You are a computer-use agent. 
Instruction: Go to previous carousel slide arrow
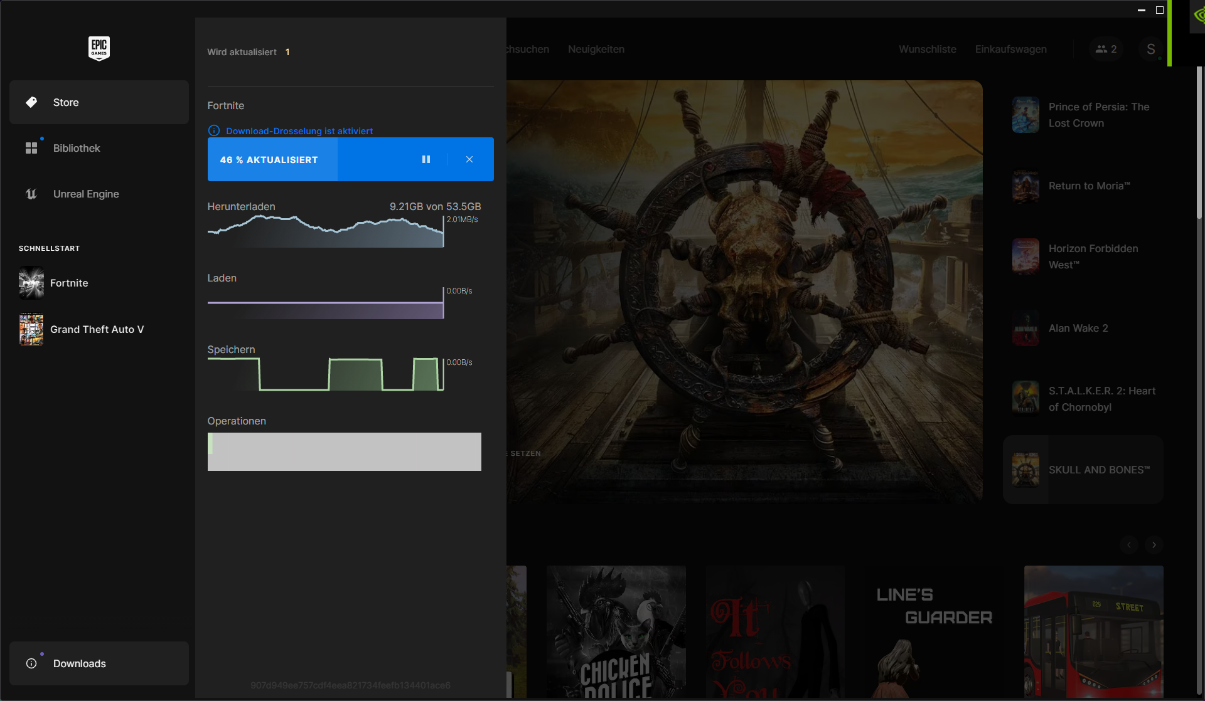(x=1129, y=545)
